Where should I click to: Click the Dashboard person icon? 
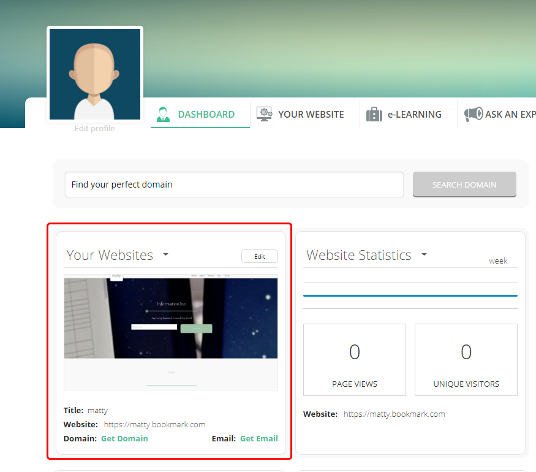pyautogui.click(x=163, y=114)
